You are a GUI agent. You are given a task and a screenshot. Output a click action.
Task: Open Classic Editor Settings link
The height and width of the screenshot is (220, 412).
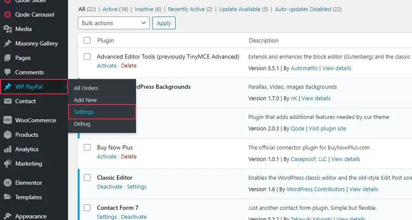(x=136, y=186)
